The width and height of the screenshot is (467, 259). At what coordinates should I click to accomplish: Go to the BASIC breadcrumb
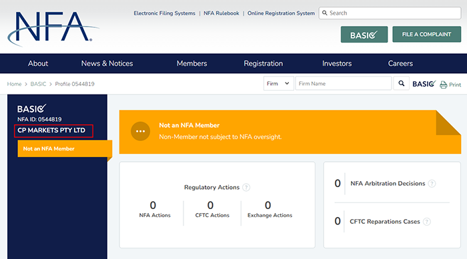point(38,84)
